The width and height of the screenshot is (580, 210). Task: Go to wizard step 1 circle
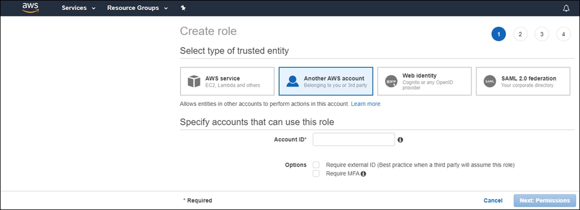(498, 35)
